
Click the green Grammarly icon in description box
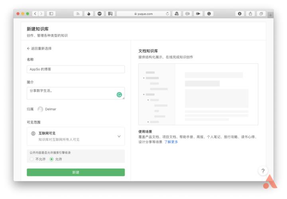click(x=119, y=95)
